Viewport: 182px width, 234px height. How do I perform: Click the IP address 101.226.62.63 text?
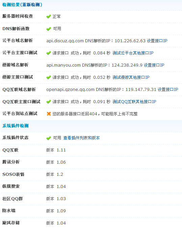click(130, 41)
